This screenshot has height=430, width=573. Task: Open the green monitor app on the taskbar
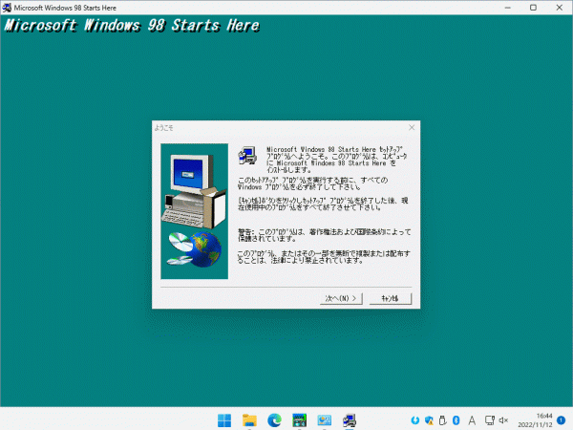click(299, 420)
